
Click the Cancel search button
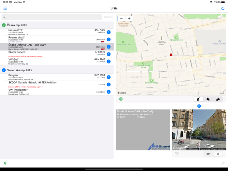[x=108, y=17]
